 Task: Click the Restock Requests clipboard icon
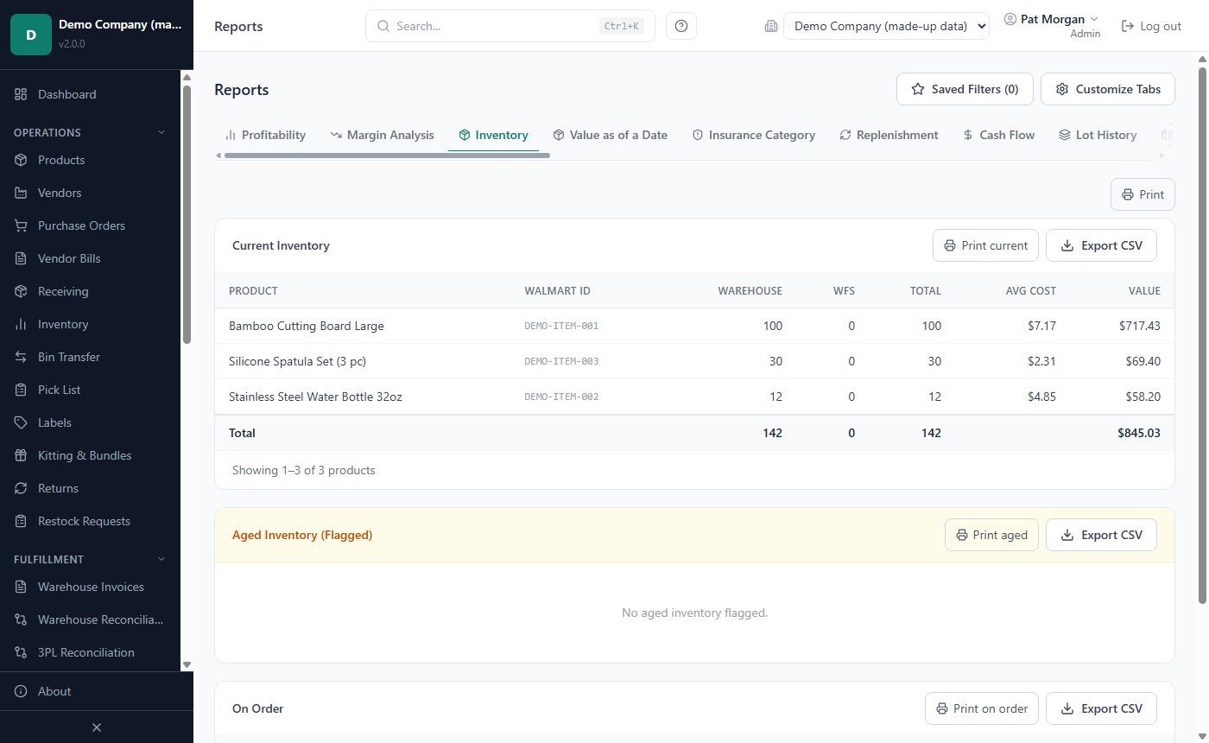21,521
